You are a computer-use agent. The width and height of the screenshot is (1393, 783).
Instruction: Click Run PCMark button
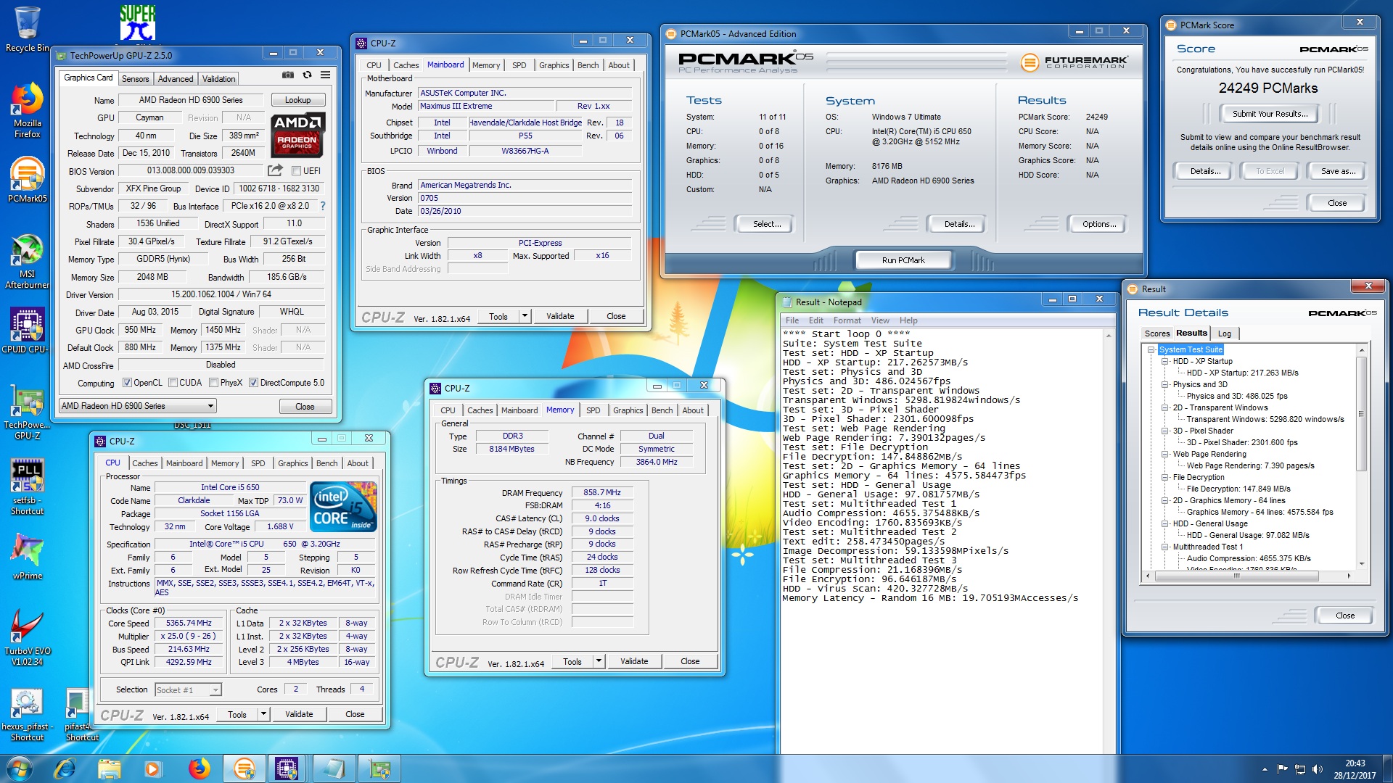click(903, 260)
